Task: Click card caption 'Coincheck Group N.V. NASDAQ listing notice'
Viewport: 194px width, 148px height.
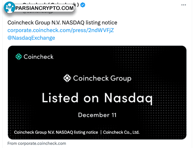Action: (x=56, y=132)
